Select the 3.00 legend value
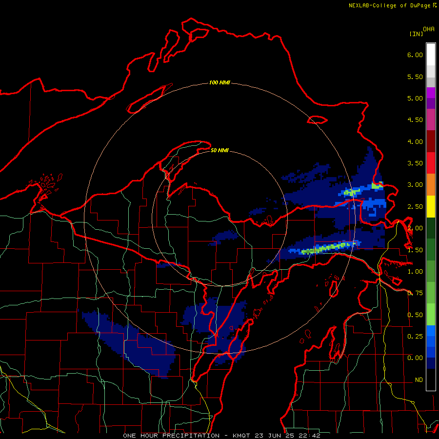Screen dimensions: 439x439 (x=415, y=185)
